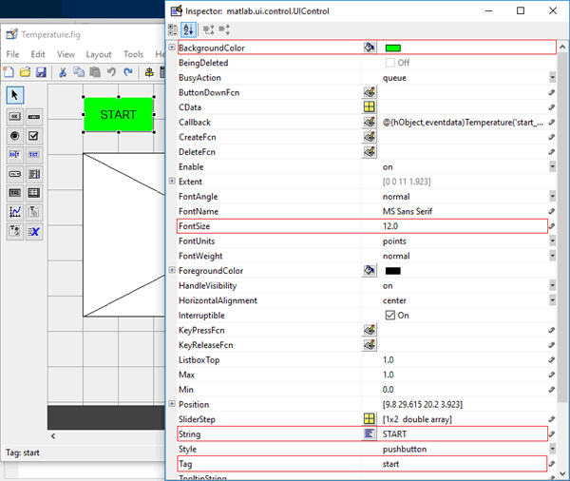This screenshot has height=481, width=570.
Task: Open a figure with the folder icon
Action: pyautogui.click(x=25, y=72)
